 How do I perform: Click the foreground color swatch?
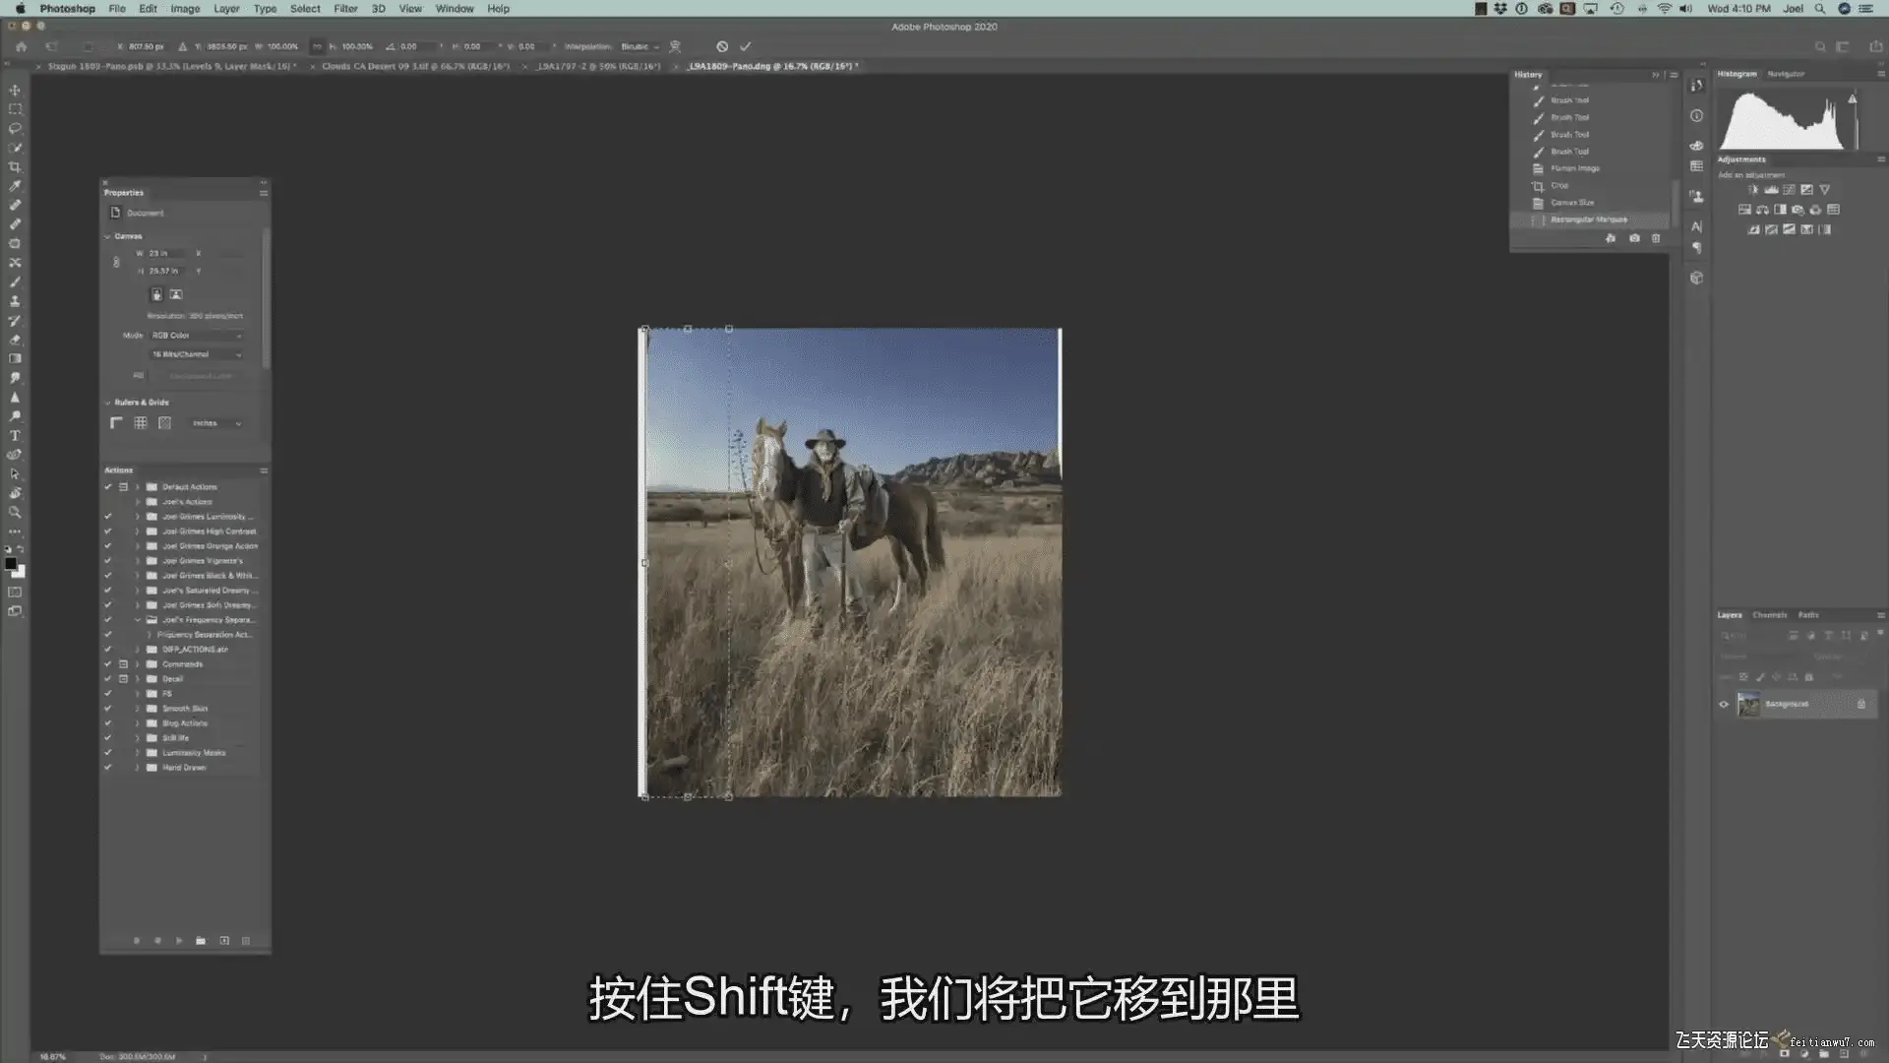pyautogui.click(x=11, y=564)
